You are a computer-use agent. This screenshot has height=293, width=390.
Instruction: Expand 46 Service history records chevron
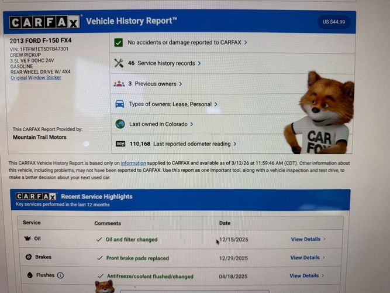[199, 63]
